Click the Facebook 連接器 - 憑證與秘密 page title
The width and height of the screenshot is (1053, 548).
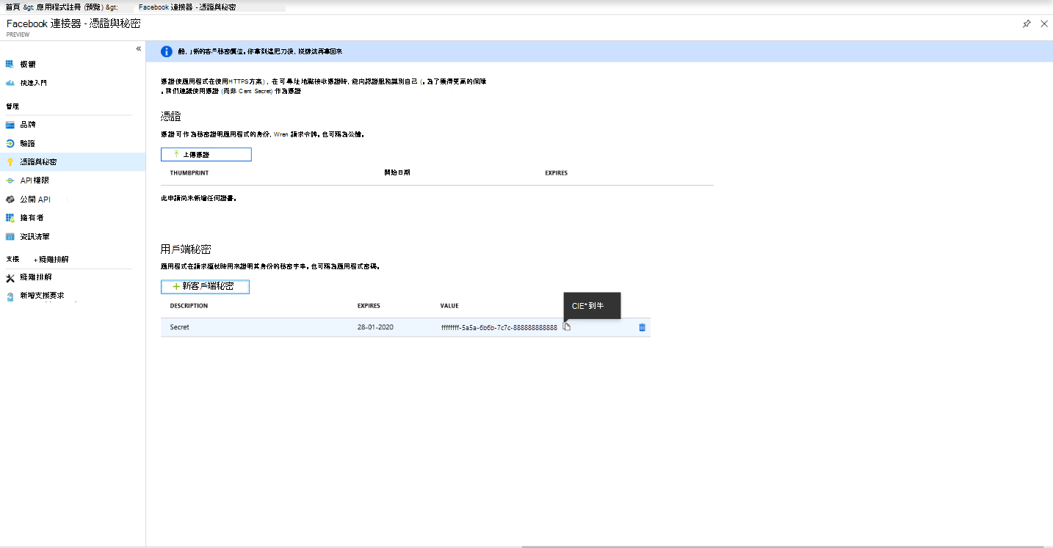point(73,24)
